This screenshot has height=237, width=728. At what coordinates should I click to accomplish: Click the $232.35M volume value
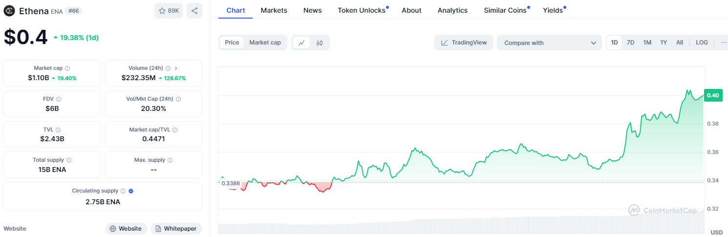click(139, 78)
